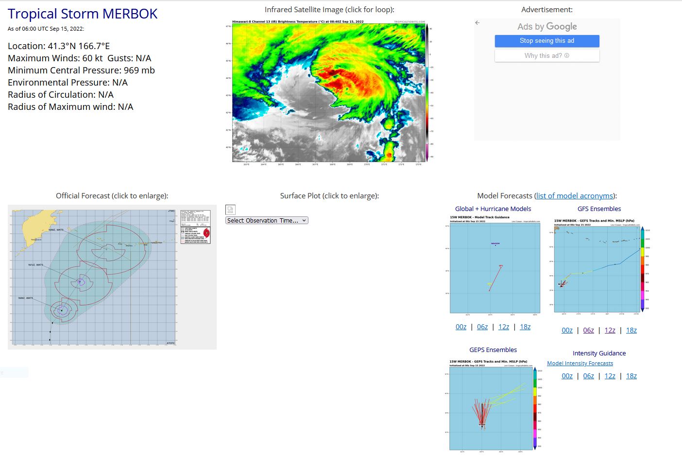Viewport: 682px width, 458px height.
Task: Open the Model Intensity Forecasts link
Action: [x=580, y=363]
